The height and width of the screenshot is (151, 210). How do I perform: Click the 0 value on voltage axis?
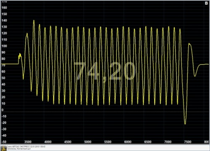point(3,110)
